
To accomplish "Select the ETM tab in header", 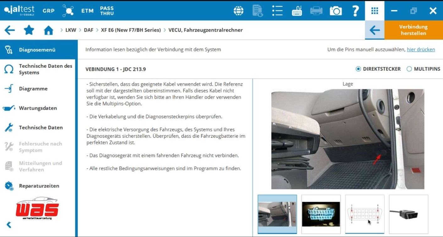I will tap(87, 11).
